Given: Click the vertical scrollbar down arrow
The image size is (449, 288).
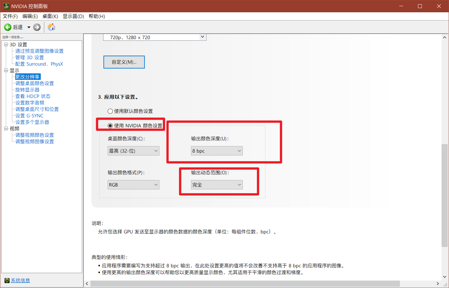Looking at the screenshot, I should (444, 276).
